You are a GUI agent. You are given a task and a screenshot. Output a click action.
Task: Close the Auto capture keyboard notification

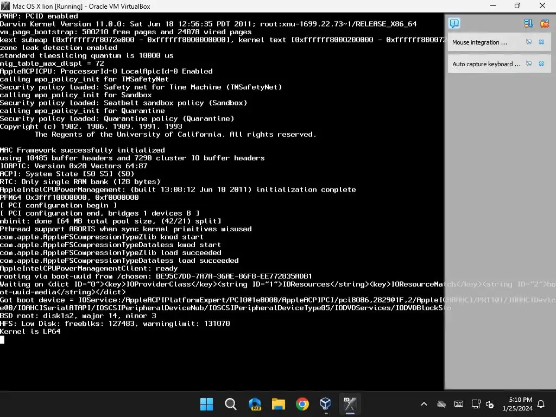tap(541, 64)
